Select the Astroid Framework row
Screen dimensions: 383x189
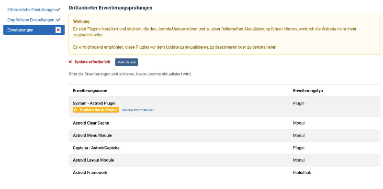[224, 173]
